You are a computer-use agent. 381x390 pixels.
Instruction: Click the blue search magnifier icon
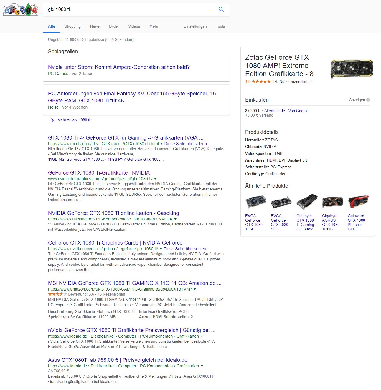coord(221,9)
